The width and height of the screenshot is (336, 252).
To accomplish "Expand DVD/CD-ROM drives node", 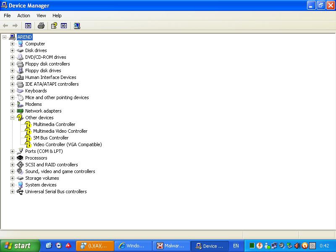I will [13, 57].
